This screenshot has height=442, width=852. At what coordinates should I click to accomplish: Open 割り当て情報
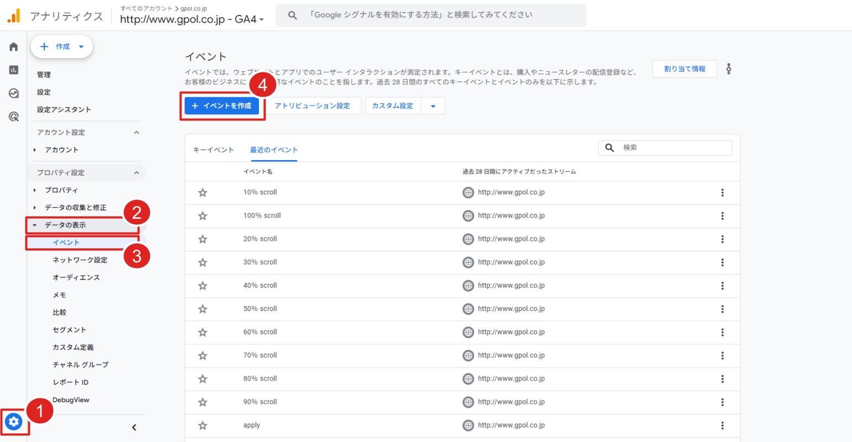coord(684,69)
